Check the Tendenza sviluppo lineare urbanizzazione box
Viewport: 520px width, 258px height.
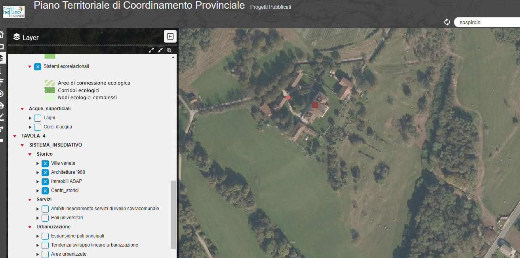click(45, 245)
